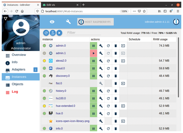Click the reload instances round button
The height and width of the screenshot is (133, 183).
coord(46,33)
